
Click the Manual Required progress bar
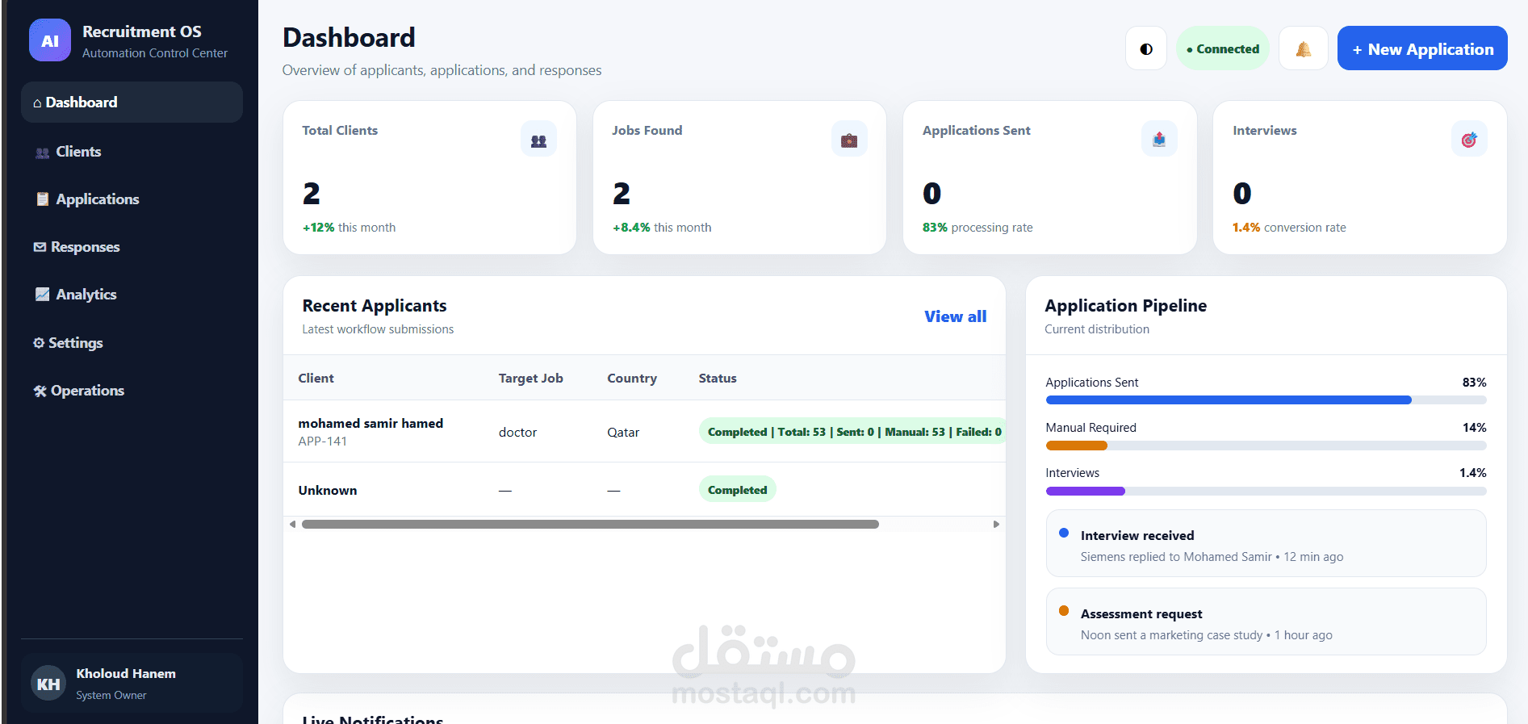click(x=1266, y=446)
